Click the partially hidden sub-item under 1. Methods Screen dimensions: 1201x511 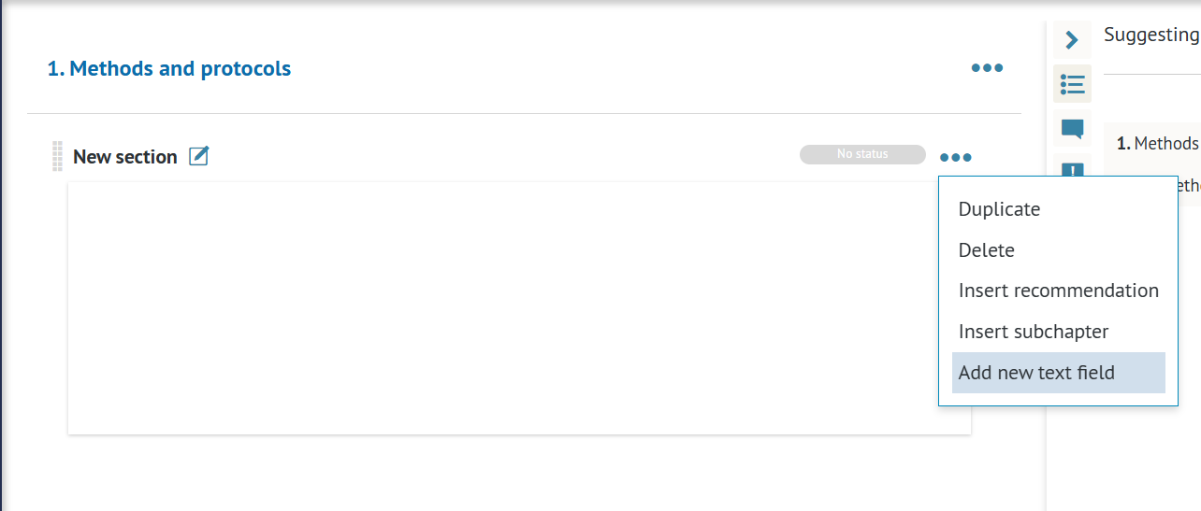coord(1188,186)
